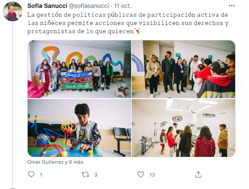Open photo of children in operating room

pos(183,128)
